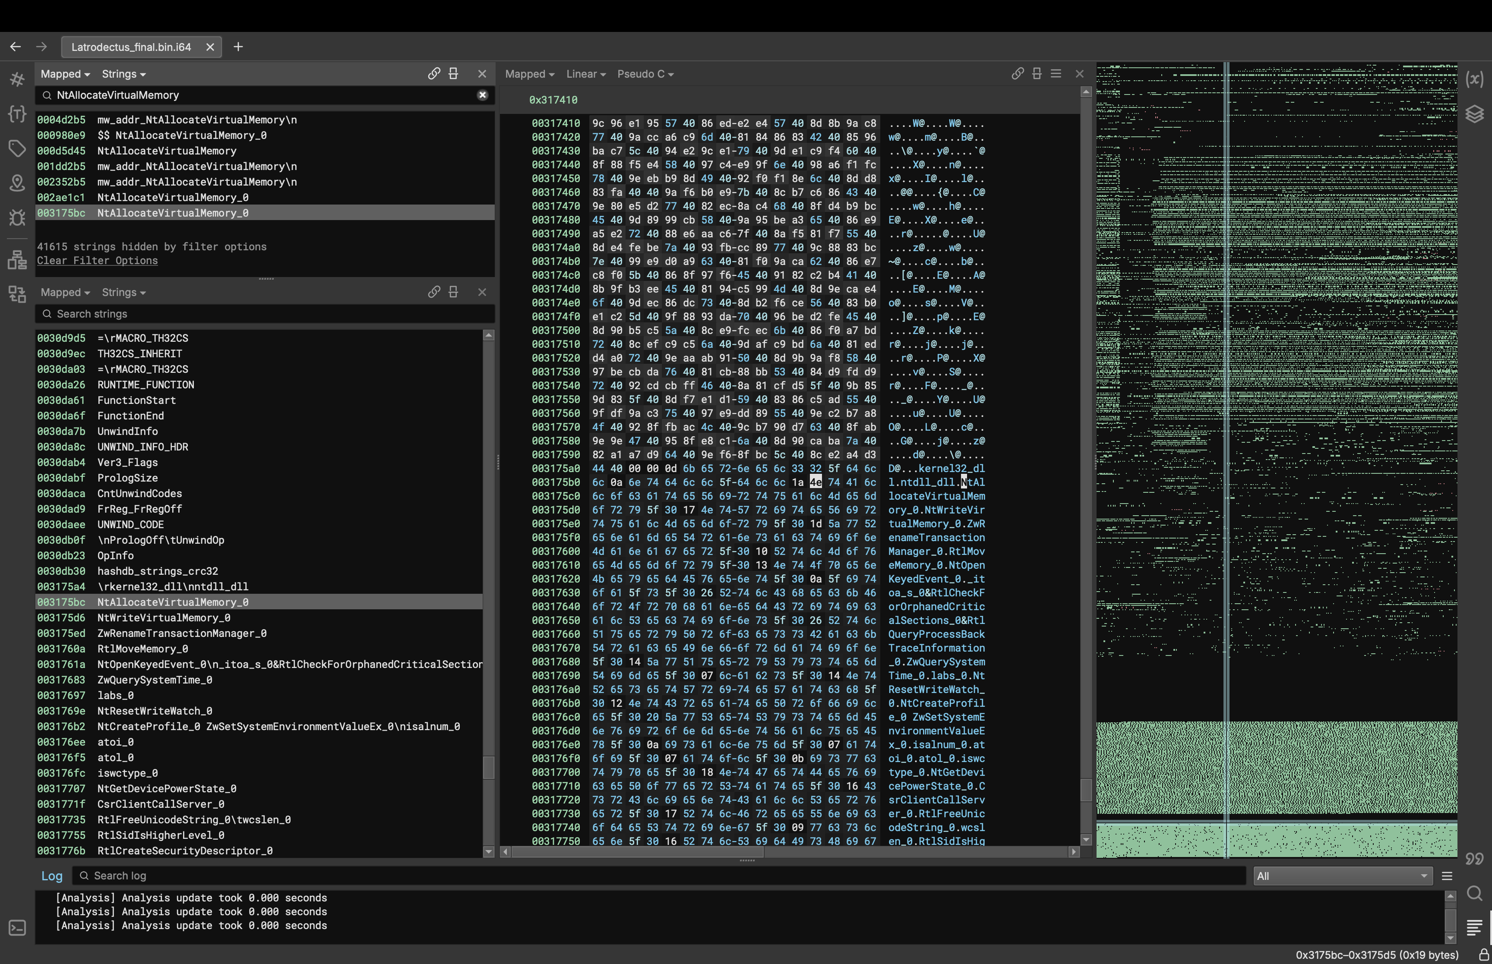Toggle the link icon in lower strings panel

pyautogui.click(x=434, y=292)
